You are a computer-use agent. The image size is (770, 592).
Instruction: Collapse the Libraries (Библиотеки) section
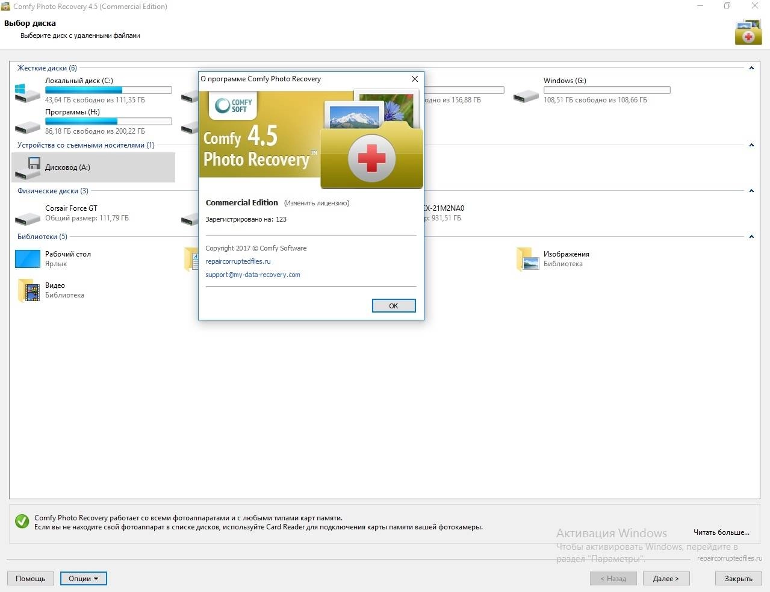coord(751,237)
